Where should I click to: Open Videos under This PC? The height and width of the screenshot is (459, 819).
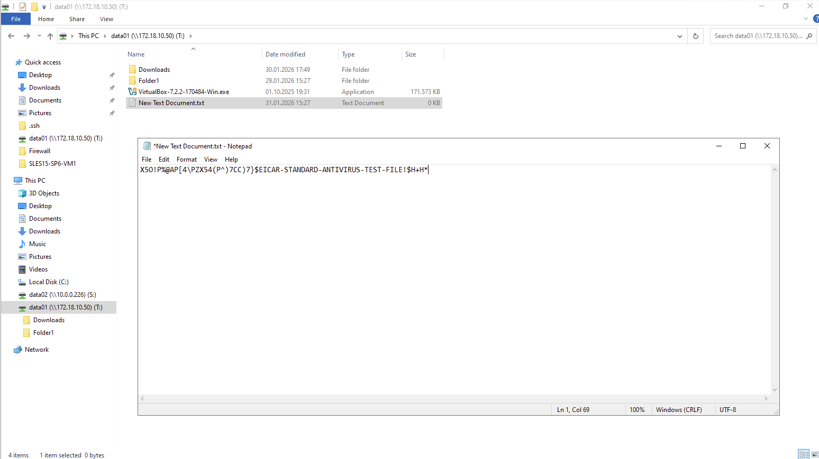38,269
